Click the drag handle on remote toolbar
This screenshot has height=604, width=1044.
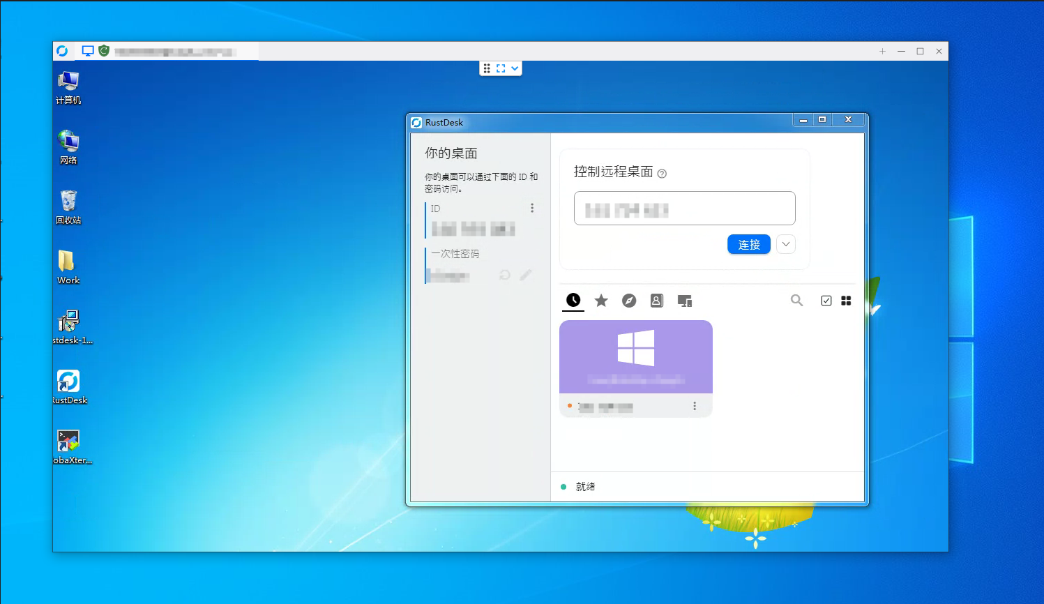click(x=487, y=68)
